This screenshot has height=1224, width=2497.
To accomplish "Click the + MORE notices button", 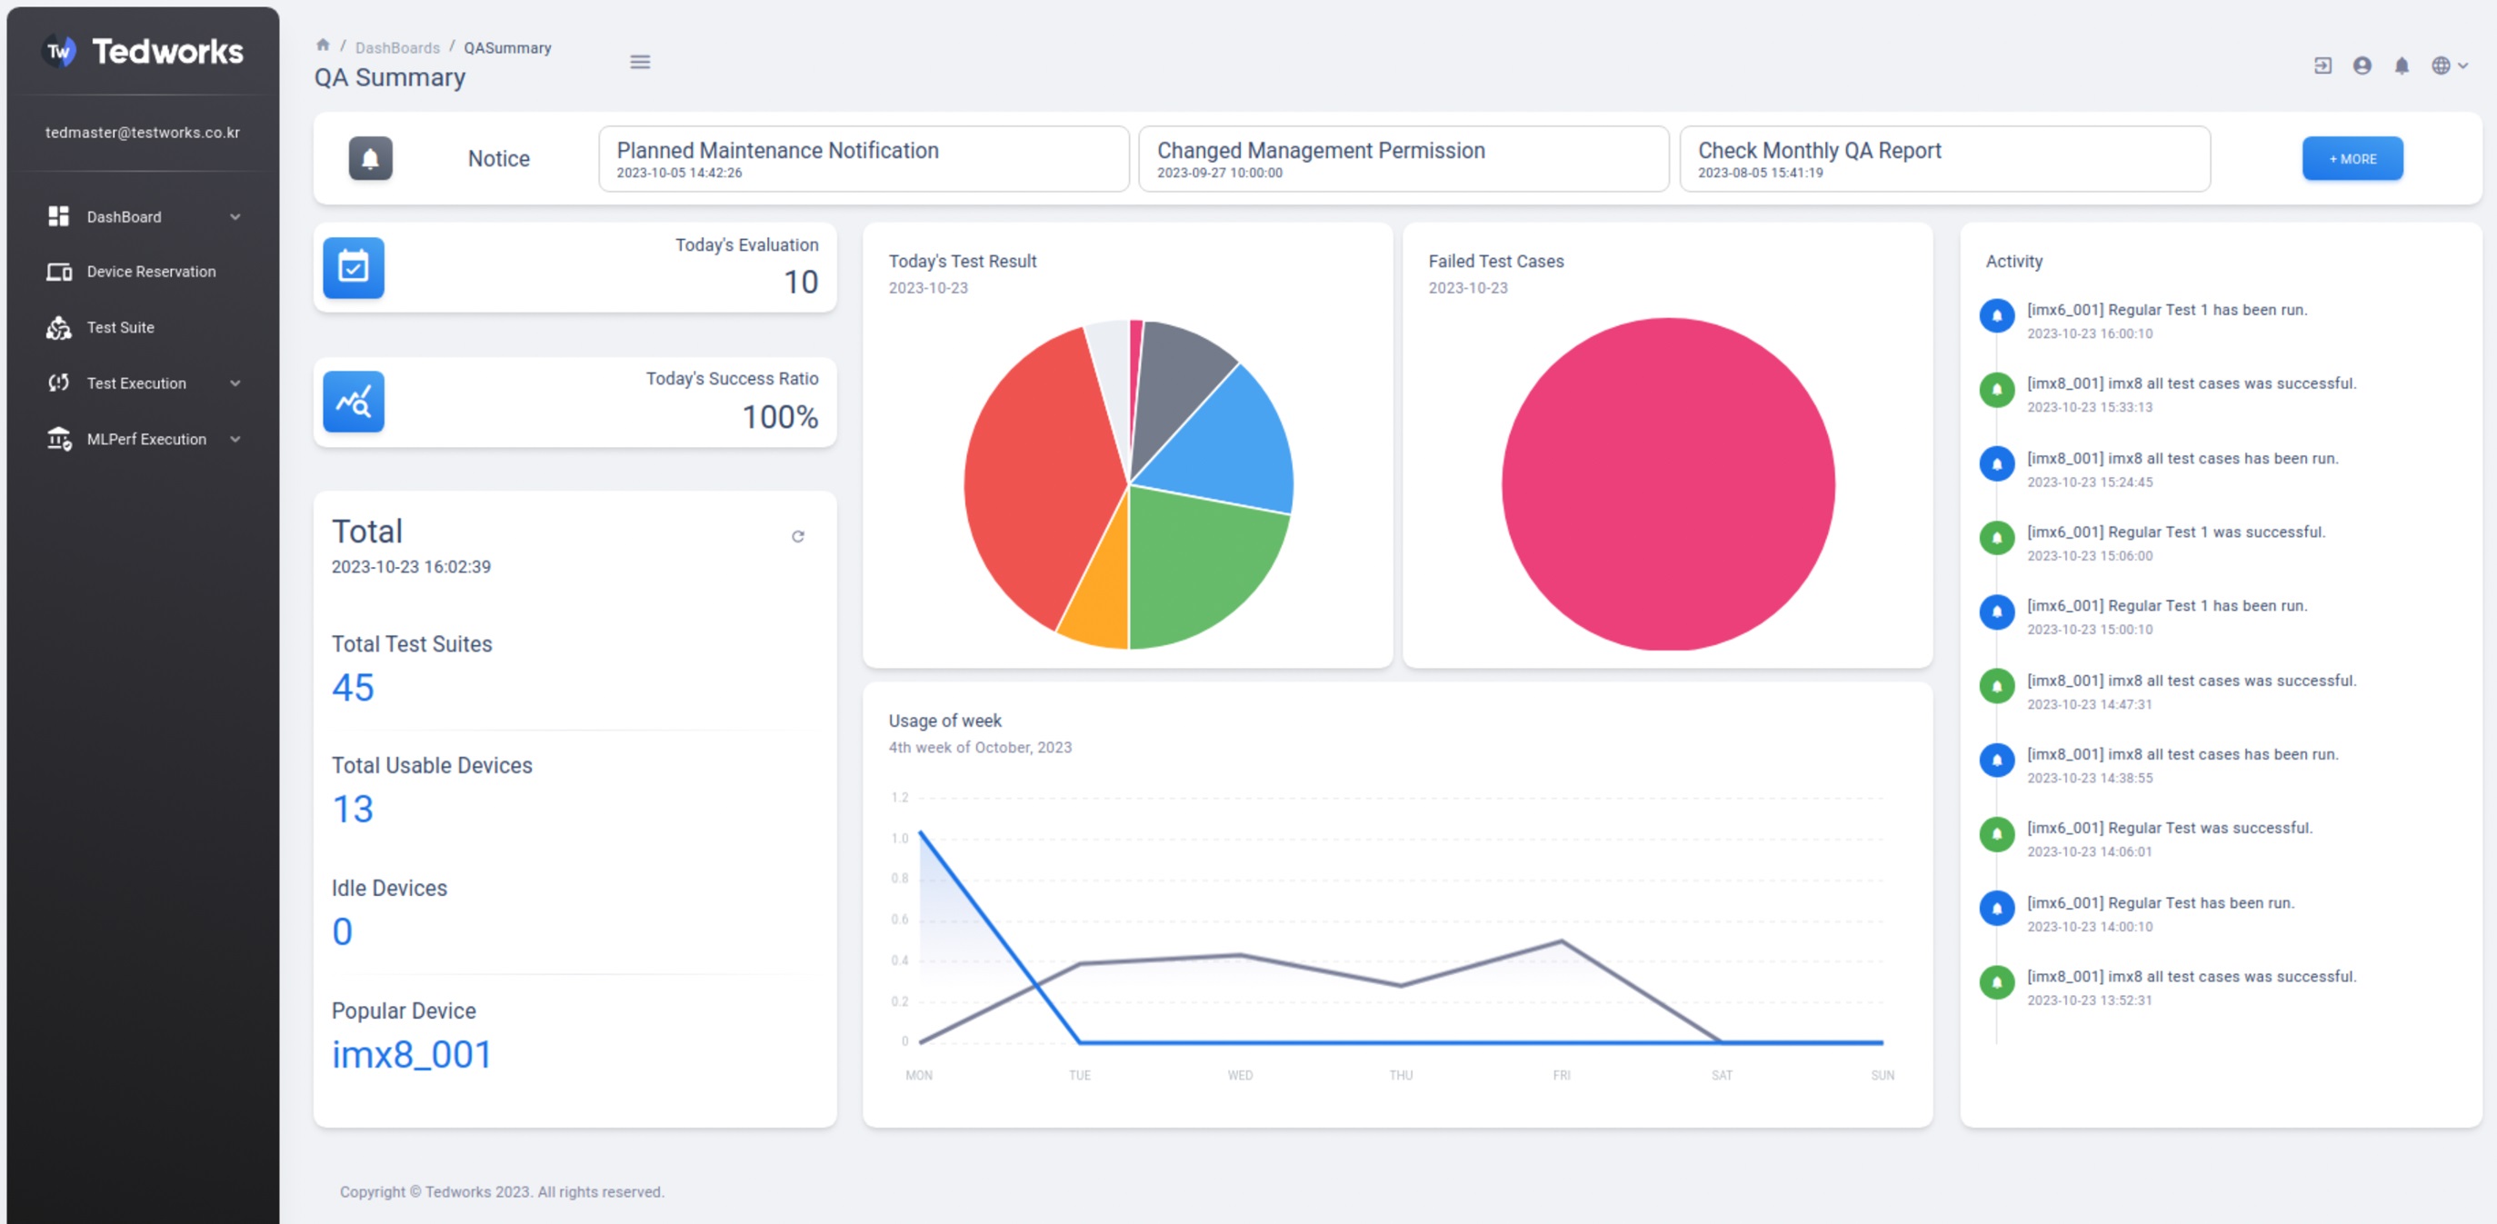I will pos(2352,158).
